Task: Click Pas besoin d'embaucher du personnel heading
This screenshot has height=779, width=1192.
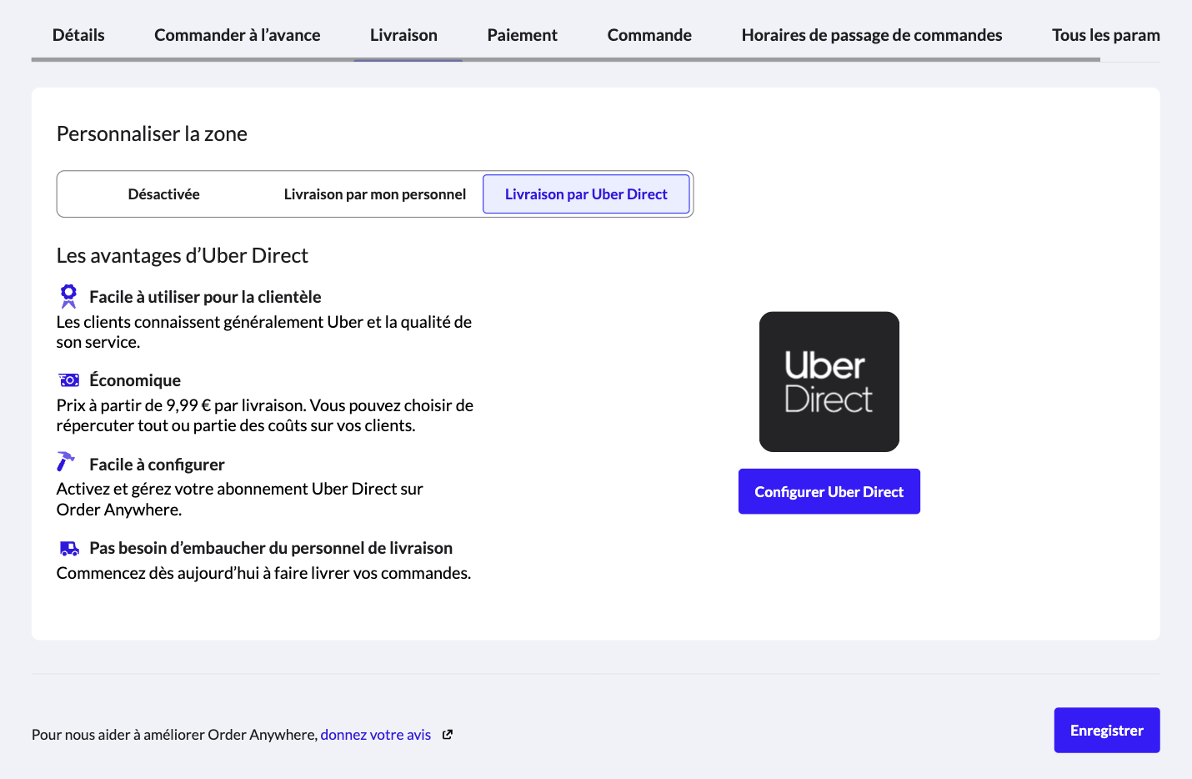Action: 271,548
